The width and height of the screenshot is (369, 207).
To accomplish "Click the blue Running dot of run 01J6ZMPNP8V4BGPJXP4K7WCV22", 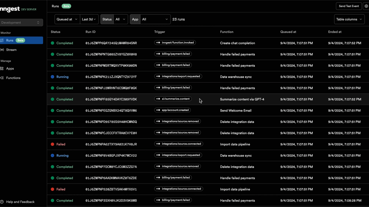I will pos(52,155).
